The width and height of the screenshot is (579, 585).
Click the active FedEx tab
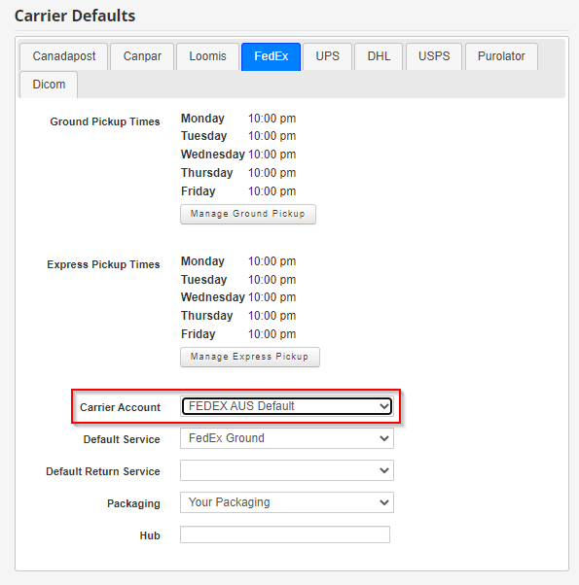pos(271,56)
